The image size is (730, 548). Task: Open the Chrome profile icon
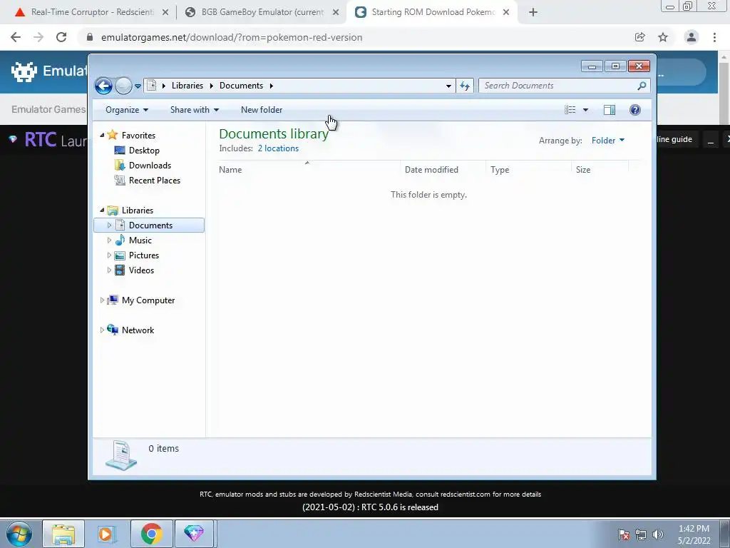pyautogui.click(x=692, y=37)
